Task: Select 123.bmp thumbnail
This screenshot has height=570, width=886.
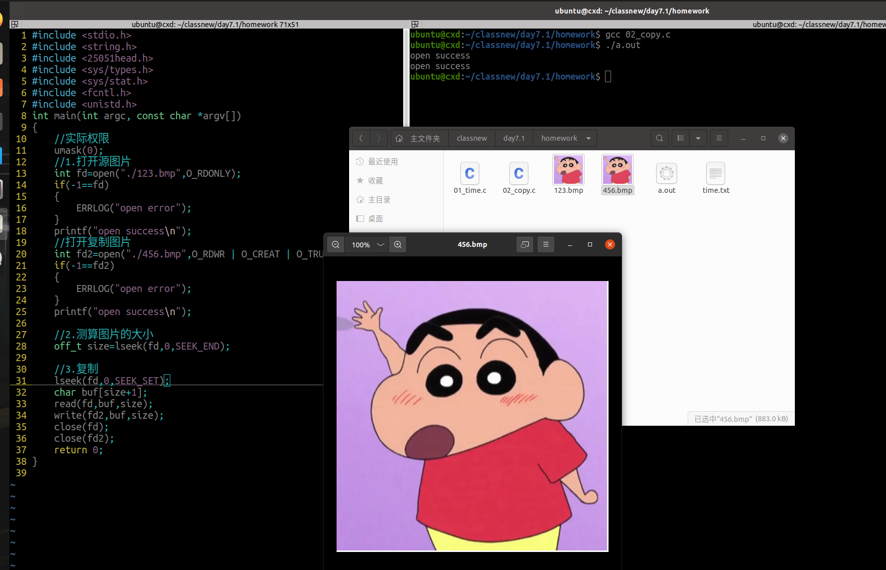Action: (x=568, y=169)
